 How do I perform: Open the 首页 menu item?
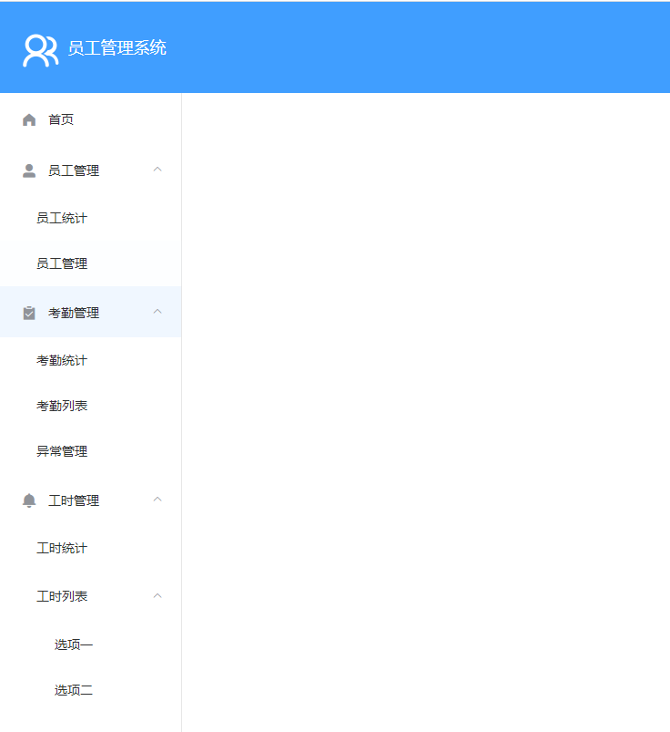(90, 120)
